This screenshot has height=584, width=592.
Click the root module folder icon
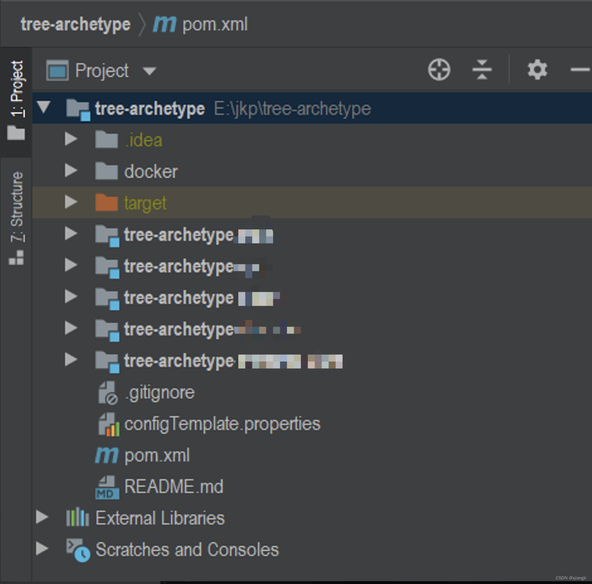[x=78, y=109]
